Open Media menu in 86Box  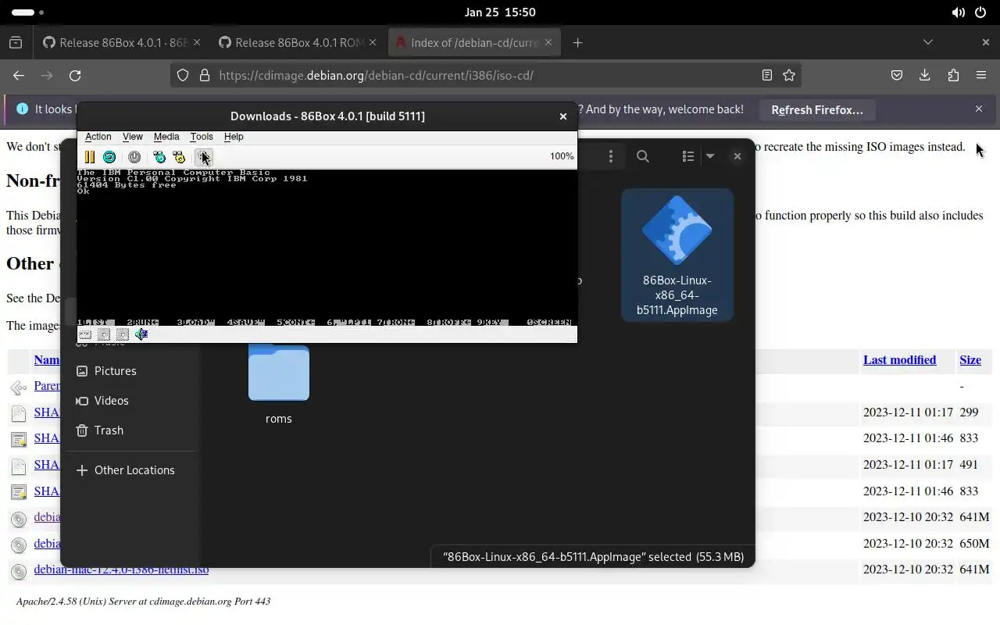click(166, 137)
